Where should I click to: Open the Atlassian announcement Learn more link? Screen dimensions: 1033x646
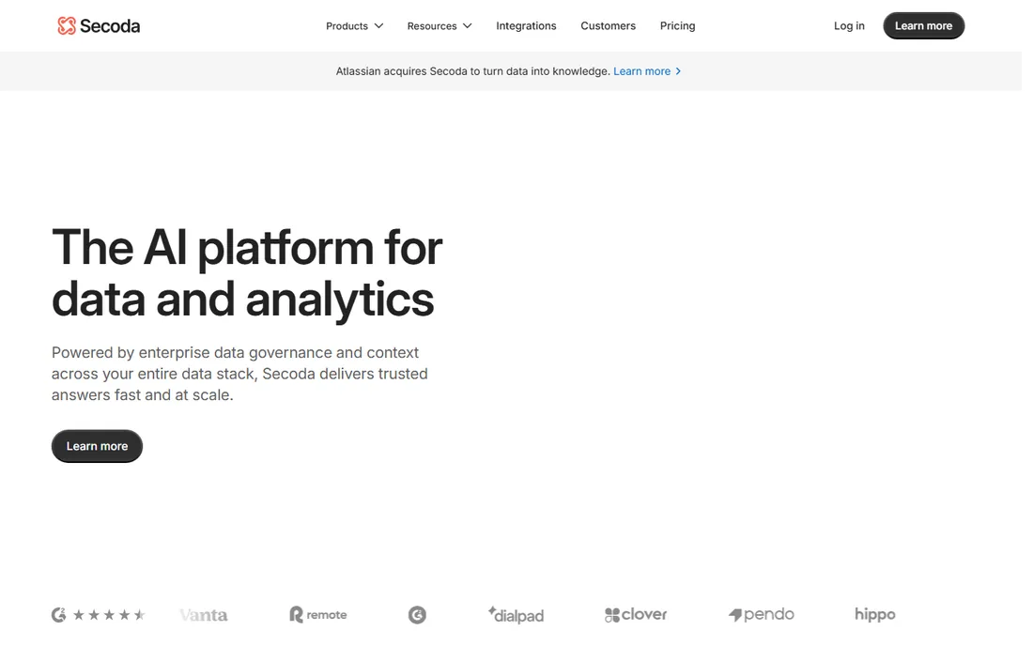click(646, 71)
